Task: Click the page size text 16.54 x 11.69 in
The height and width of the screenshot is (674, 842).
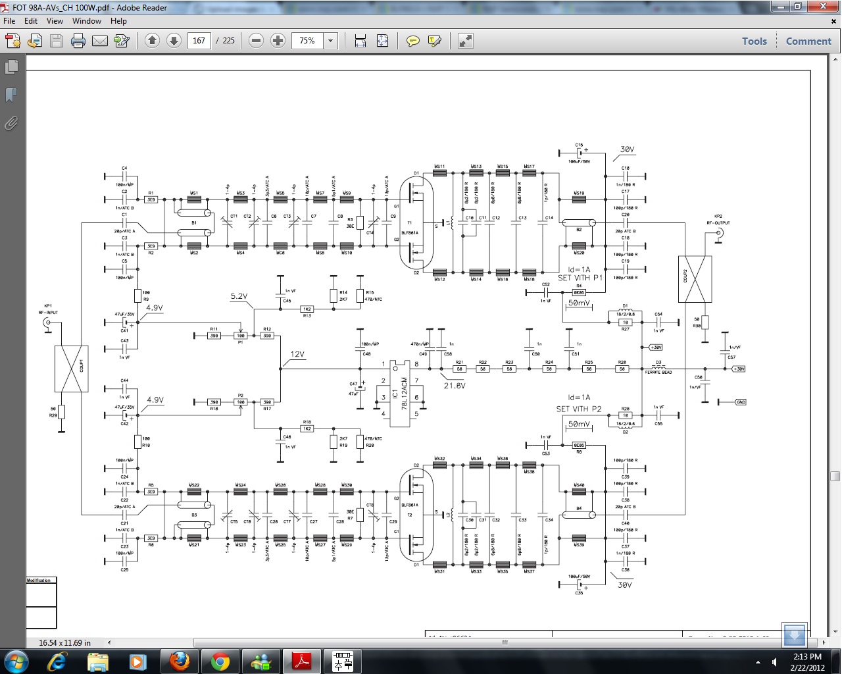Action: tap(65, 642)
